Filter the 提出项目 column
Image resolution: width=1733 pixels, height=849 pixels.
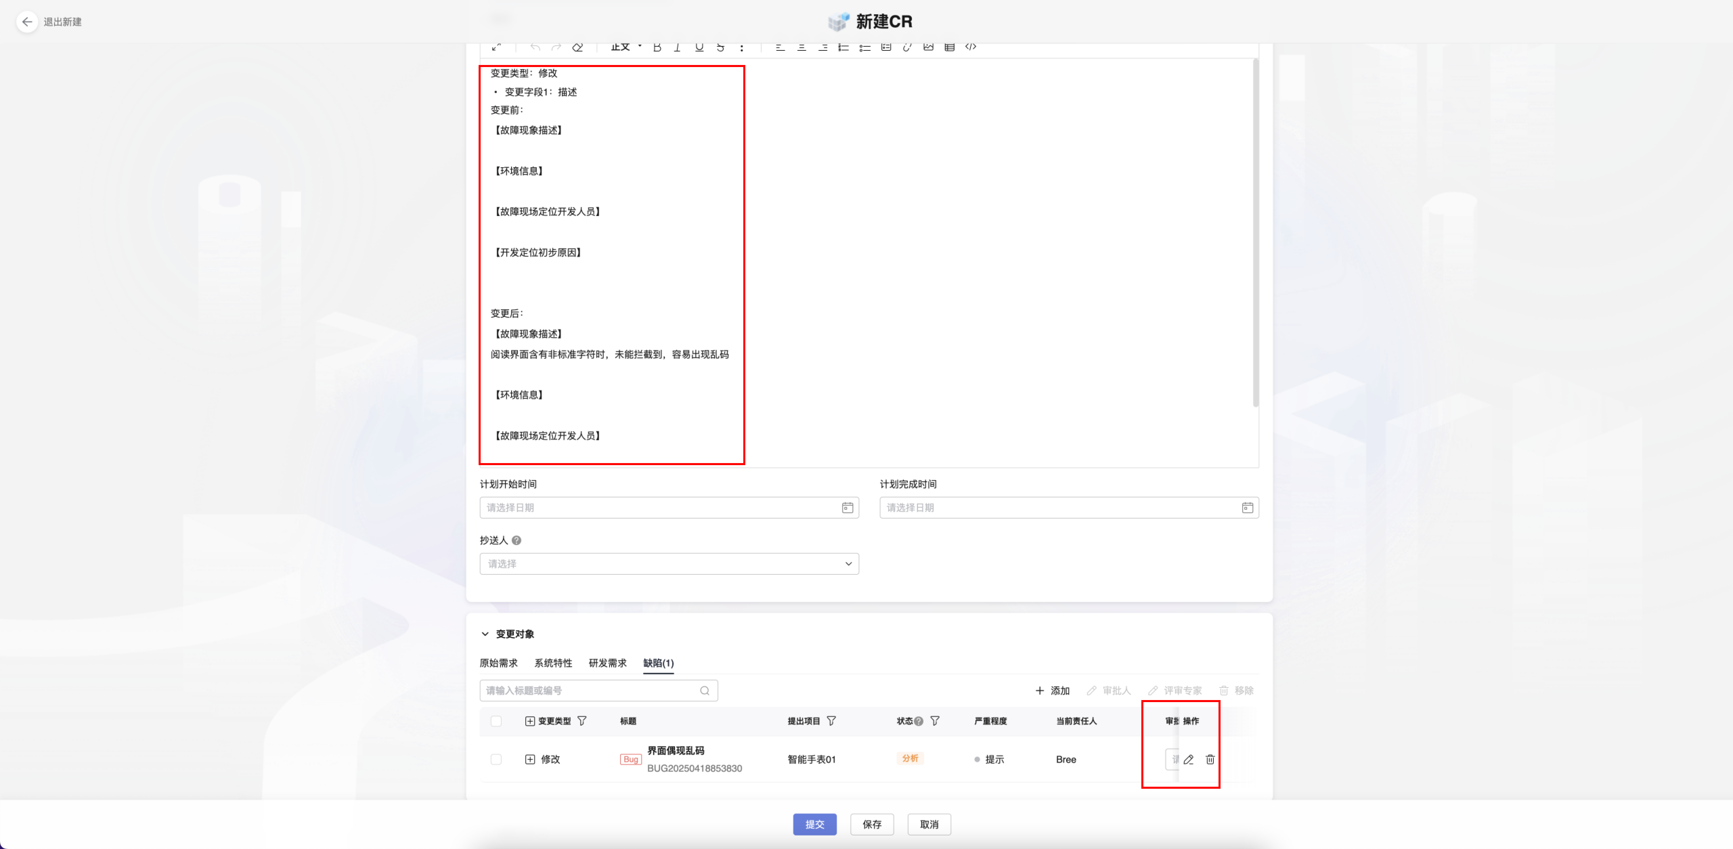pyautogui.click(x=831, y=721)
